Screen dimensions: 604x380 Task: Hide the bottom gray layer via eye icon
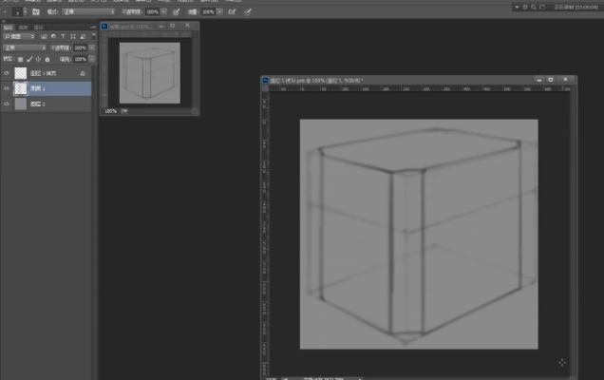[6, 104]
